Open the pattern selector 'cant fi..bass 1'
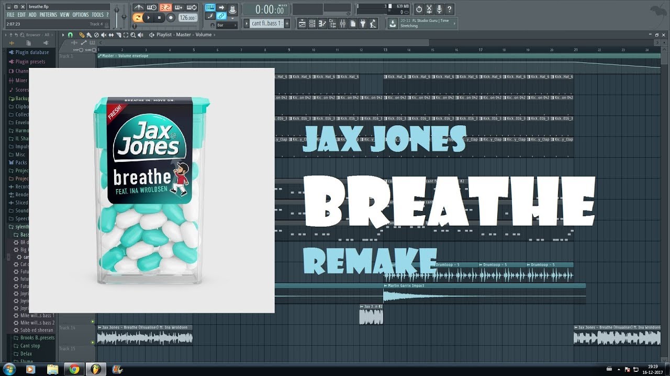 pos(267,23)
